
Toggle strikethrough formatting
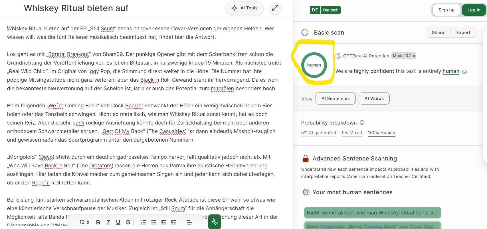[128, 222]
